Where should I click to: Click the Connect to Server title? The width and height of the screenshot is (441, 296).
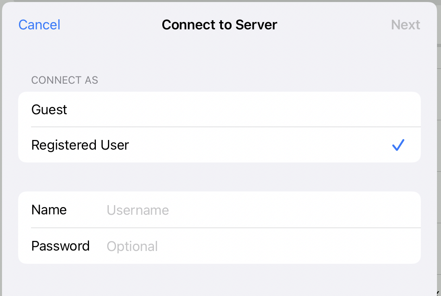point(219,25)
